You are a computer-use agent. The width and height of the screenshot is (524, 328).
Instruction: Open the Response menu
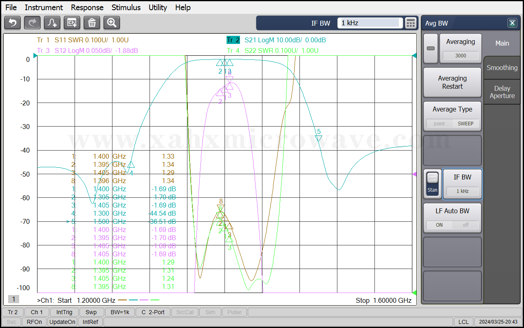point(87,7)
